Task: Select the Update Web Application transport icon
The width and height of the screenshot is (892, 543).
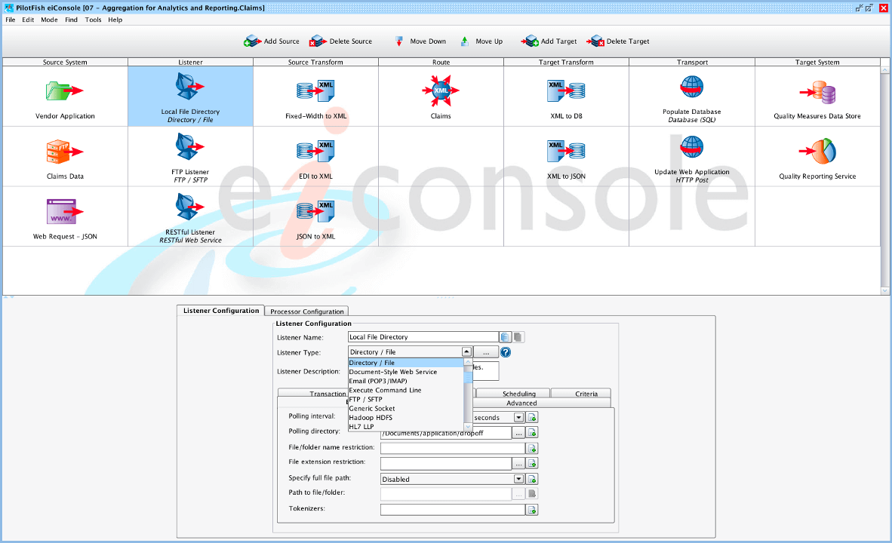Action: pyautogui.click(x=692, y=147)
